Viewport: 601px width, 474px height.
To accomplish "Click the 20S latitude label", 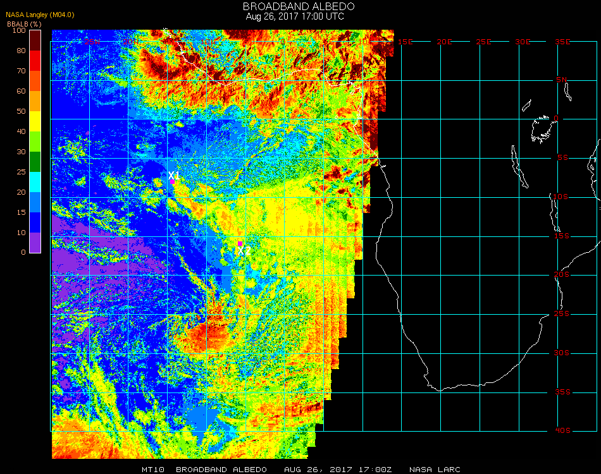I will 562,275.
